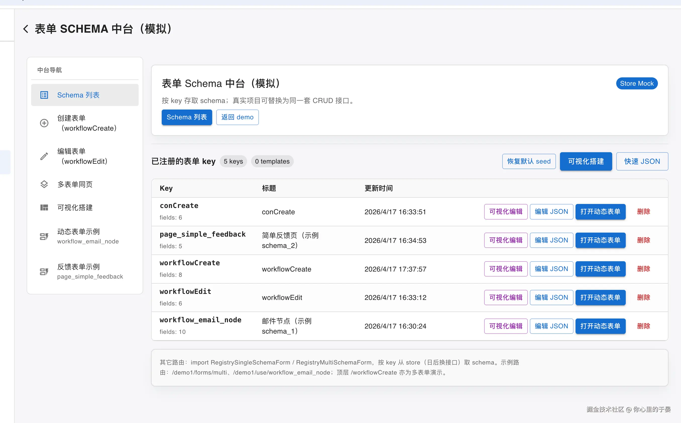Click the icon beside 反馈表单示例

[x=44, y=271]
